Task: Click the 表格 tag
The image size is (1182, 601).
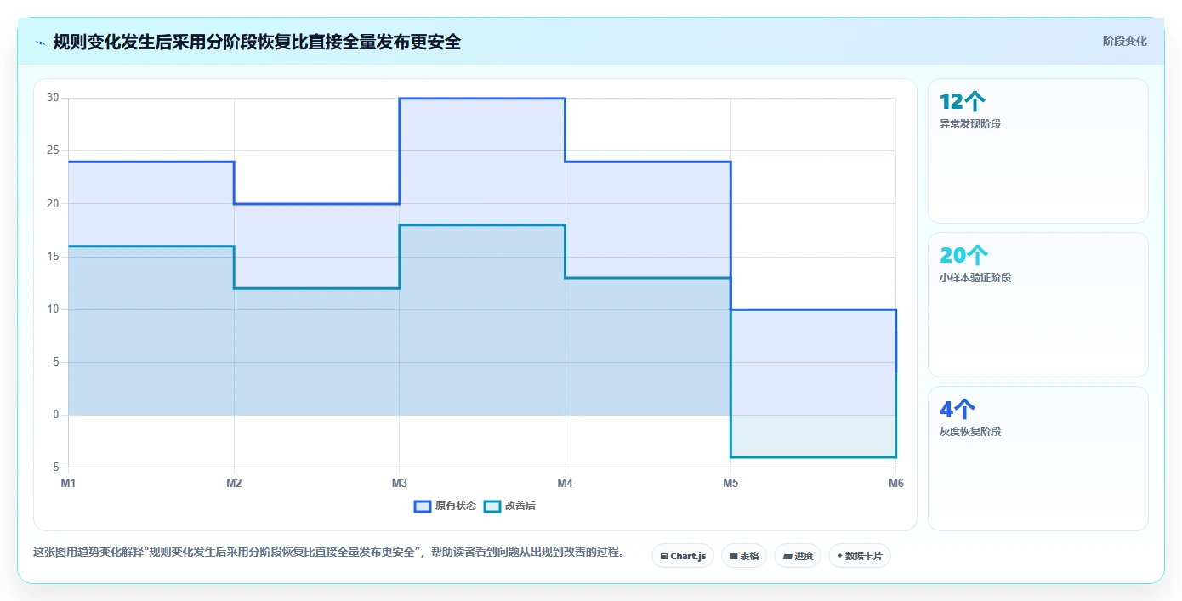Action: [x=744, y=556]
